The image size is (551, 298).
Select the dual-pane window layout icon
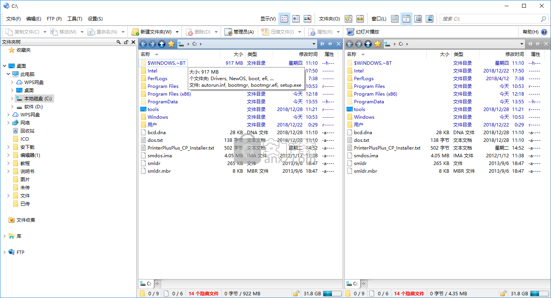point(406,19)
